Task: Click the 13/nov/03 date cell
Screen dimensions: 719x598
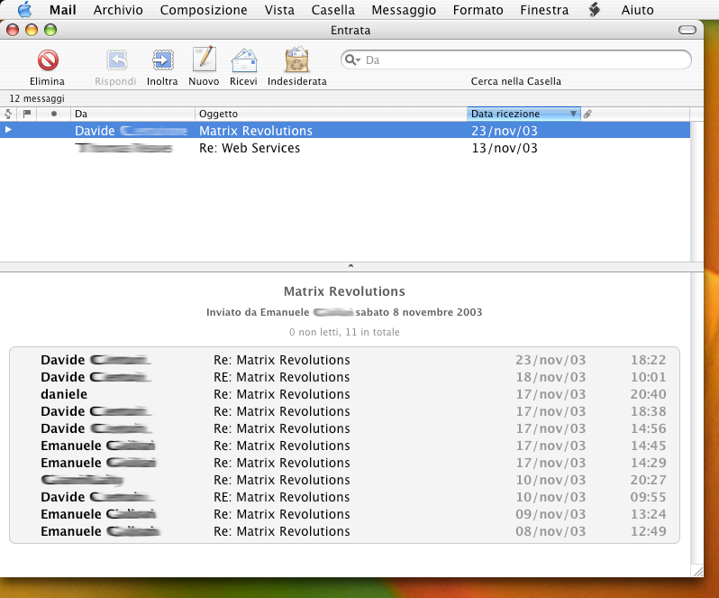Action: 505,148
